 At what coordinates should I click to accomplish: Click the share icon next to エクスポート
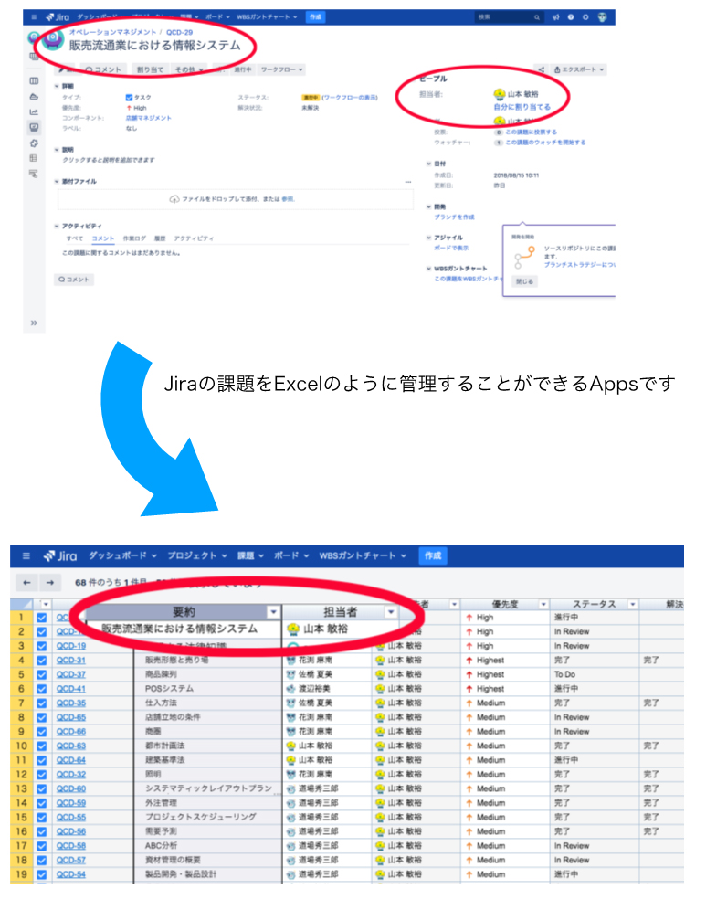(541, 69)
